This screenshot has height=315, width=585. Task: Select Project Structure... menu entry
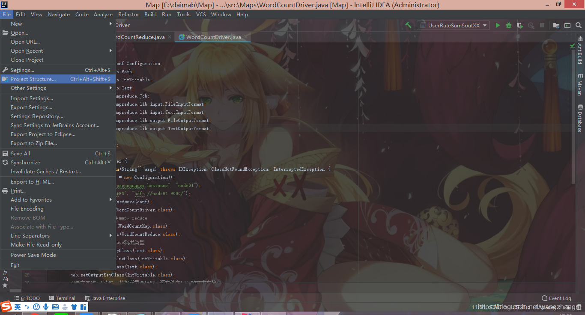[58, 79]
